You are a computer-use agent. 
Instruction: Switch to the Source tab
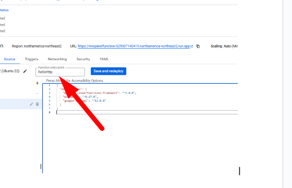(x=10, y=59)
